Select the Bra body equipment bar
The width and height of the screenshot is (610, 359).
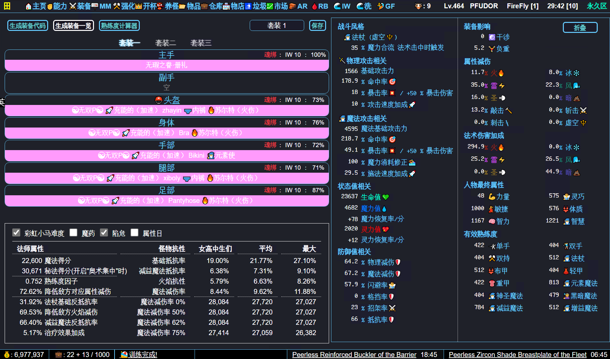coord(167,133)
